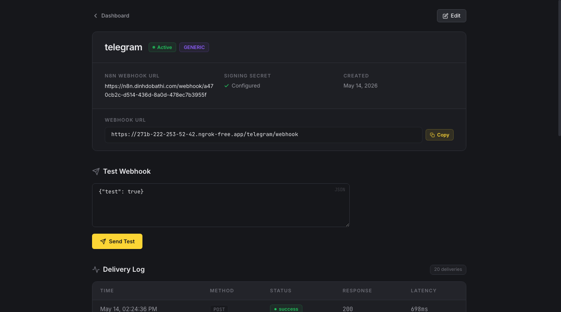The height and width of the screenshot is (312, 561).
Task: Click the pencil icon in Edit button
Action: click(445, 16)
